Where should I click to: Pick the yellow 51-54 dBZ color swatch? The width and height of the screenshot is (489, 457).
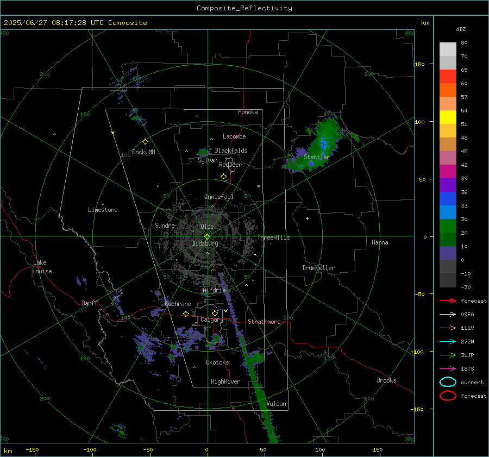448,117
